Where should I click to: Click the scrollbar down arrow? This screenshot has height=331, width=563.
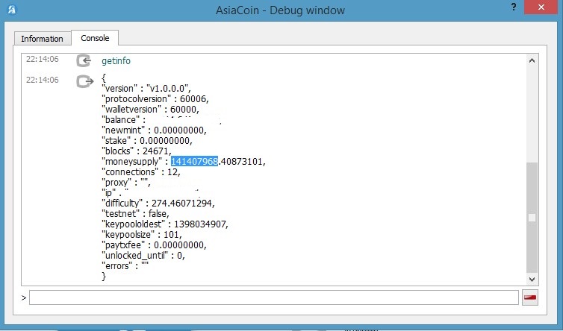click(532, 279)
